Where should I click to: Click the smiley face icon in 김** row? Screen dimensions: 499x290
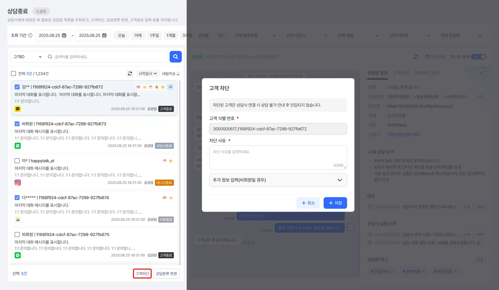150,87
